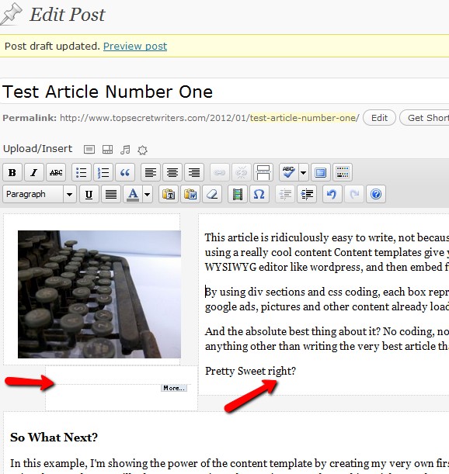This screenshot has width=449, height=474.
Task: Insert a special character (Omega)
Action: pos(259,194)
